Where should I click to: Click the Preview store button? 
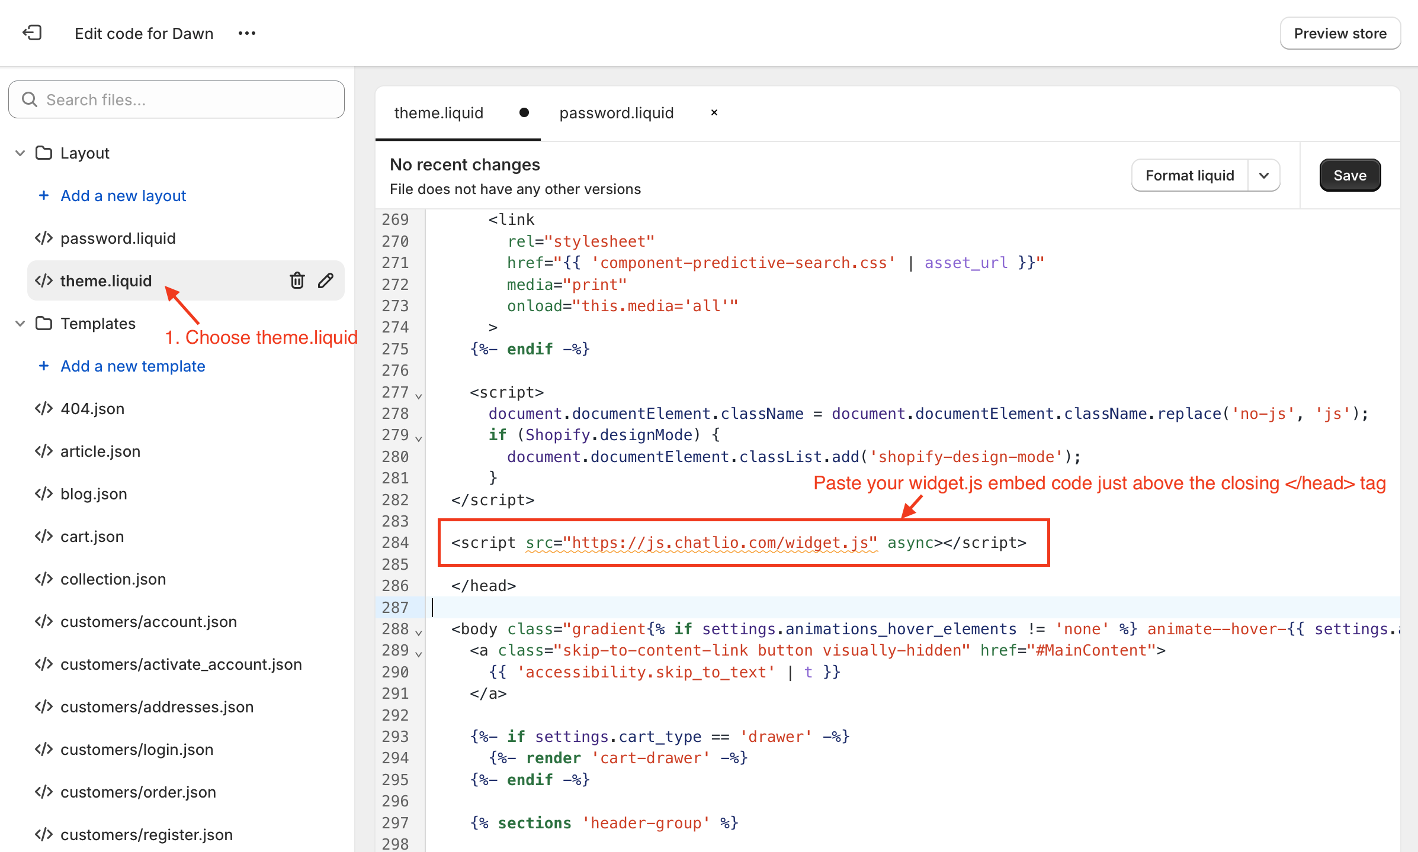[x=1340, y=33]
